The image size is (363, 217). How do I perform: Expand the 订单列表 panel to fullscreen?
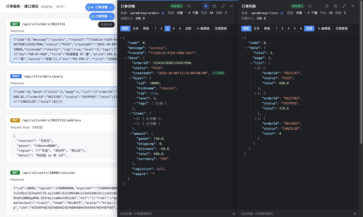(344, 6)
